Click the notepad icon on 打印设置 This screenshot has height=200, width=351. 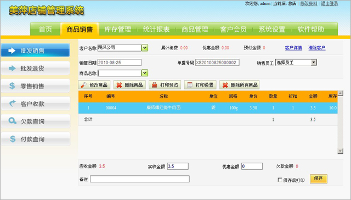[190, 85]
